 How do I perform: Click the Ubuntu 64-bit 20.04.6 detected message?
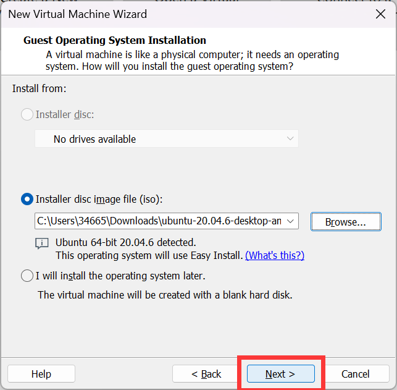[x=125, y=242]
